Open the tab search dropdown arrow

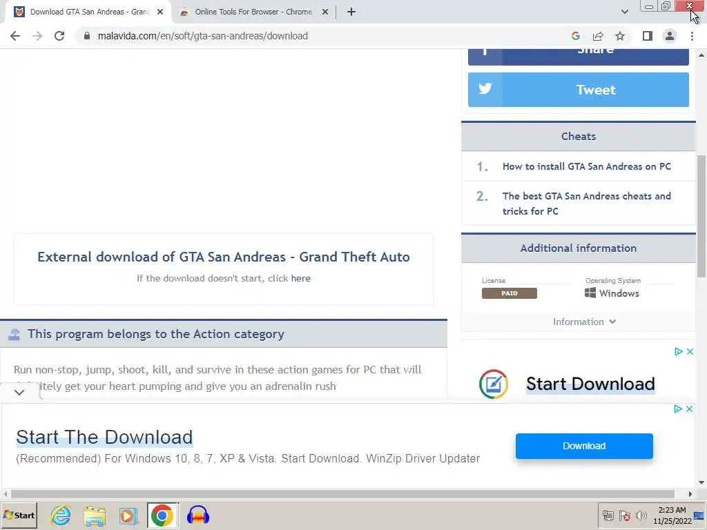[x=624, y=12]
